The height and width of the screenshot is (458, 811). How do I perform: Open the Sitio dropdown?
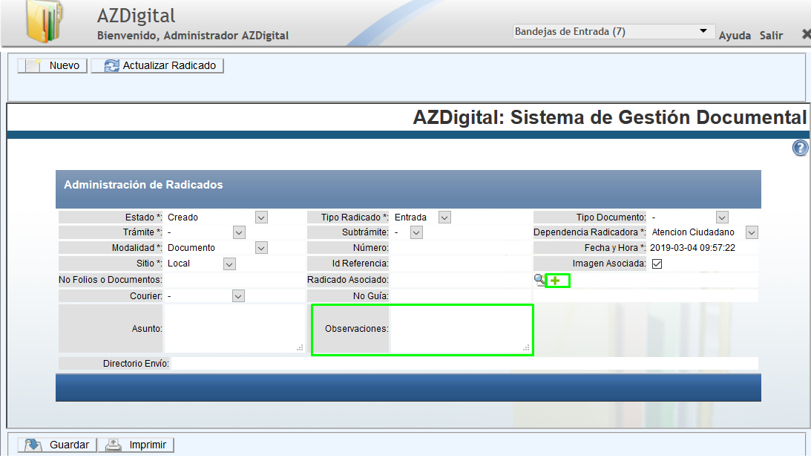[x=229, y=264]
